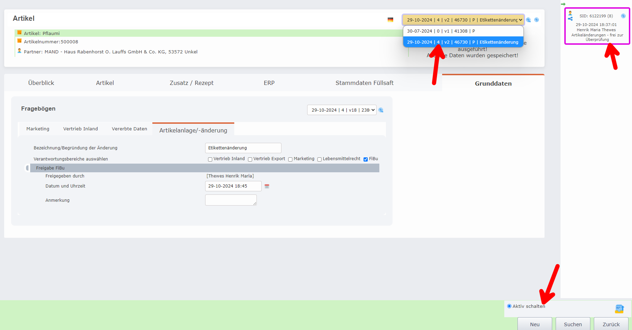This screenshot has width=632, height=330.
Task: Click the blue refresh icon beside the Fragebögen version selector
Action: (x=381, y=110)
